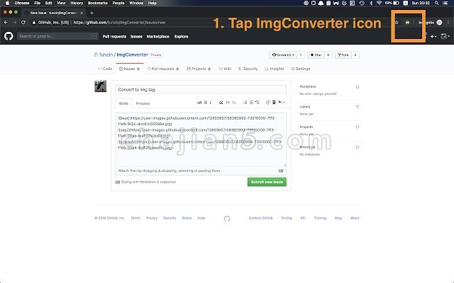Open the Settings tab
The width and height of the screenshot is (454, 283).
coord(301,69)
